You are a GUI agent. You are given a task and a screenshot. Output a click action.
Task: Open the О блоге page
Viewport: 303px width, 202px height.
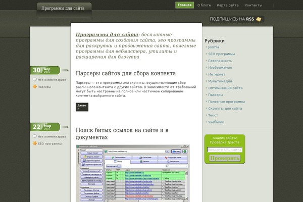tap(204, 5)
